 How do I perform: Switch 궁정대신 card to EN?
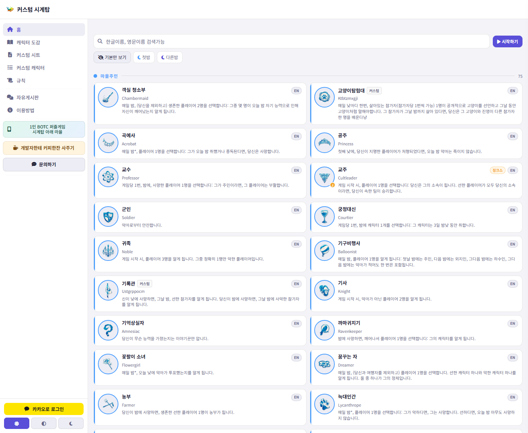[x=513, y=210]
